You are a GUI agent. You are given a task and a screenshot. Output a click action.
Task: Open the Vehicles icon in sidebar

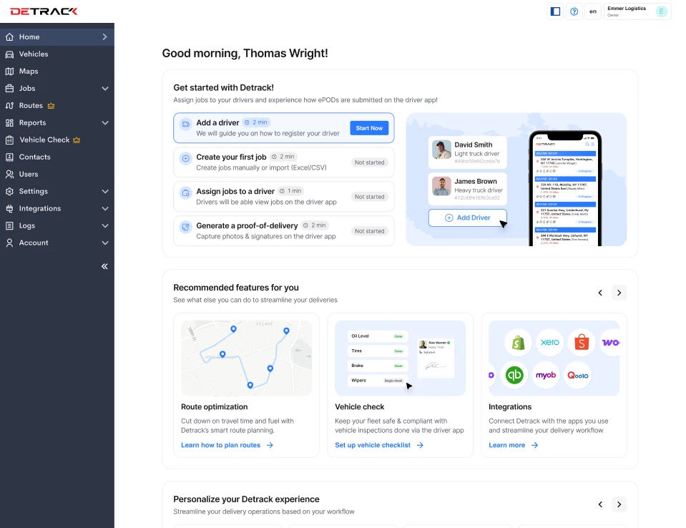coord(9,54)
